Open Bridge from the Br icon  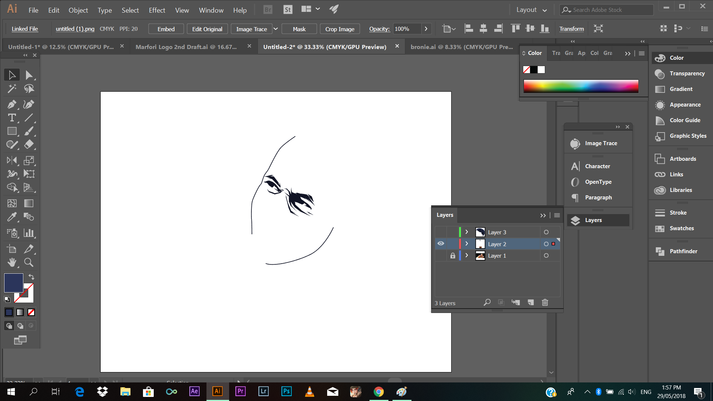(268, 10)
